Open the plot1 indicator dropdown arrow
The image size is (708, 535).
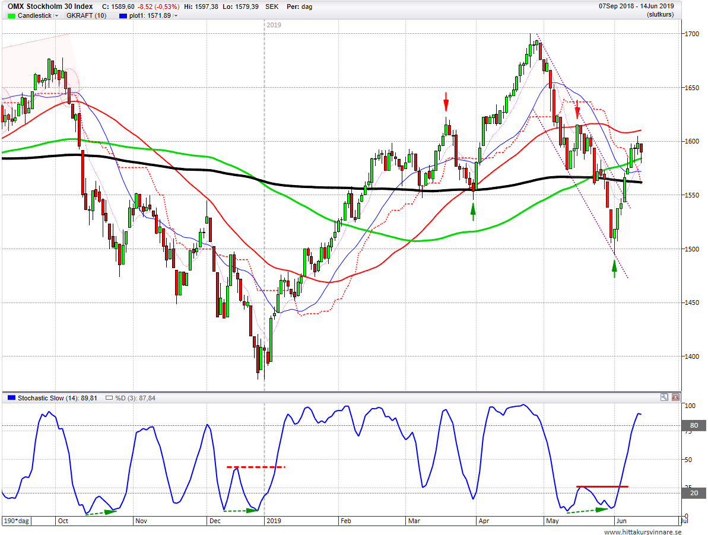(176, 16)
